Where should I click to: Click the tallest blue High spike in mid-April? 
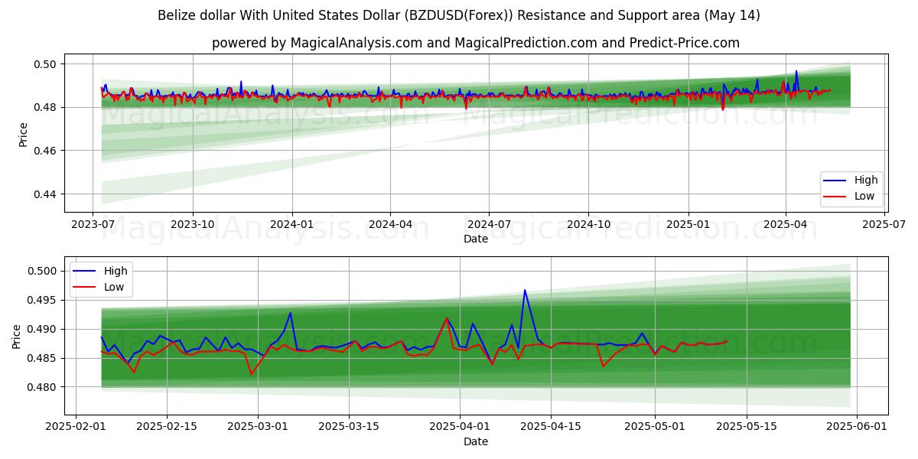tap(525, 291)
